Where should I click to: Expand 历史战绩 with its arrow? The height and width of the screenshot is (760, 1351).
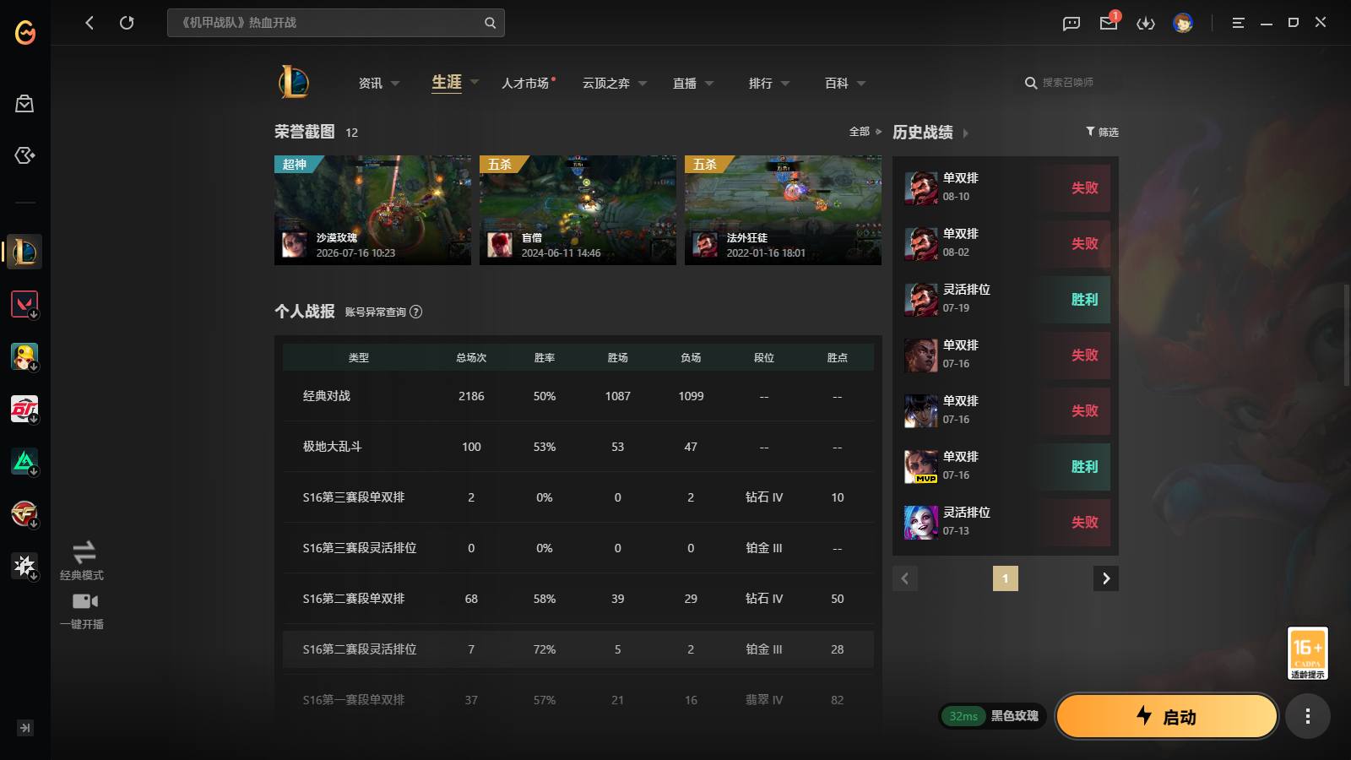pyautogui.click(x=966, y=133)
